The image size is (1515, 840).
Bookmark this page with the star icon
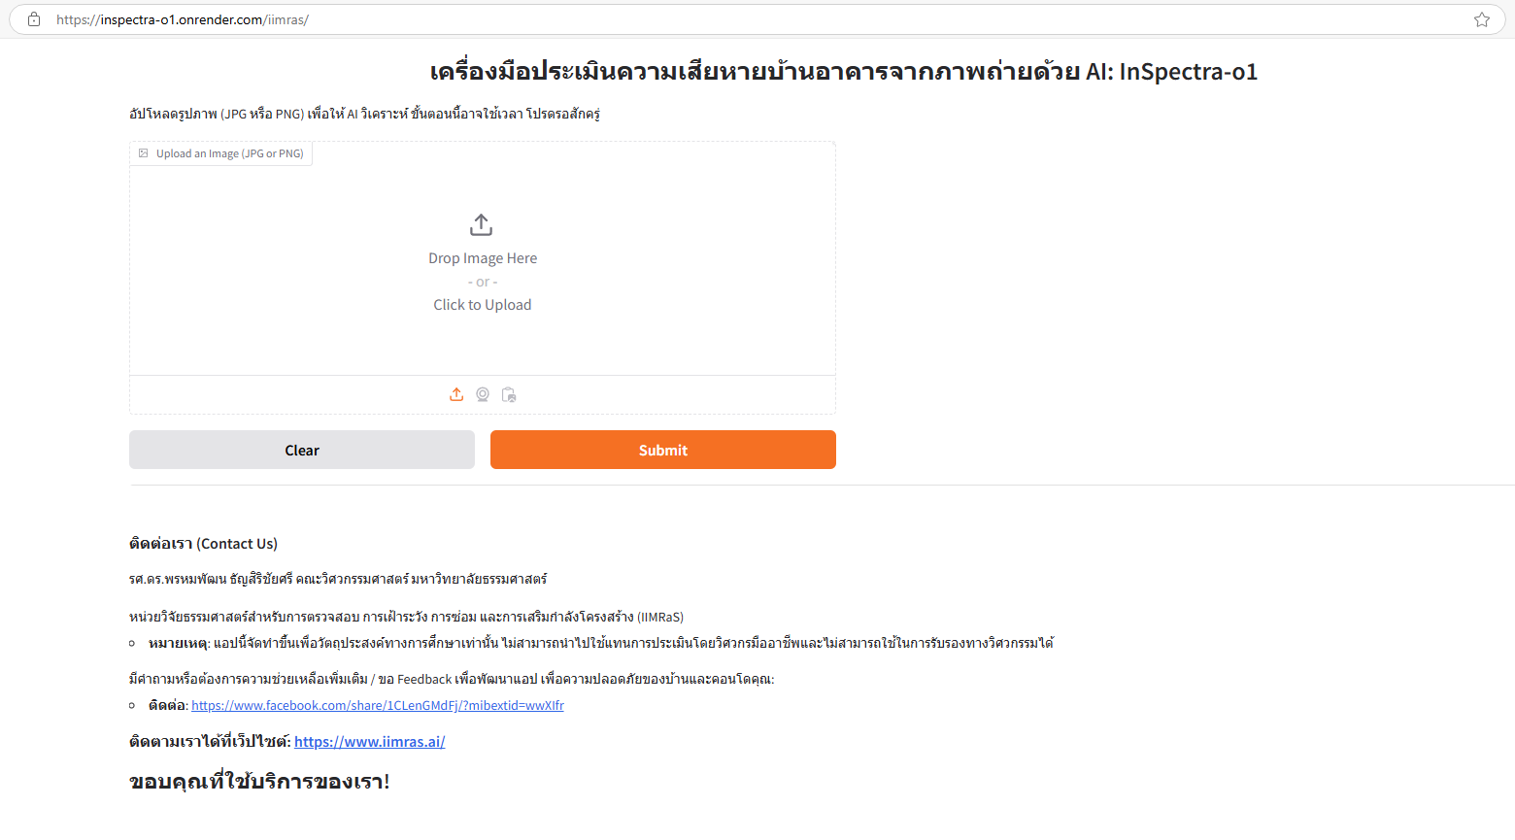(x=1482, y=19)
